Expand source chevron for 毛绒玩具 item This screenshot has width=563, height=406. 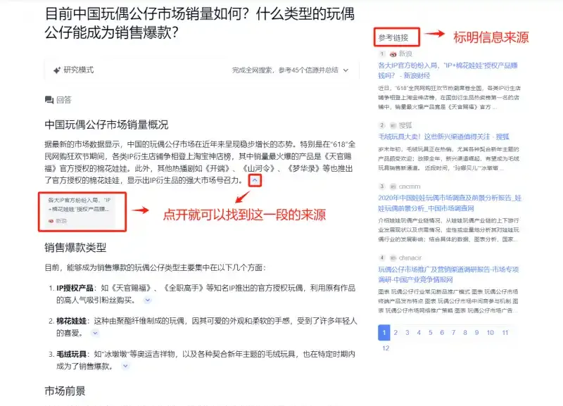(125, 366)
